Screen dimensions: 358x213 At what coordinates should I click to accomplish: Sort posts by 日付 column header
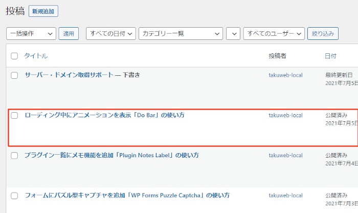click(330, 56)
